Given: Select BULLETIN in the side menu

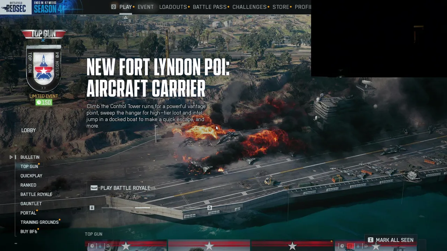Looking at the screenshot, I should point(30,157).
